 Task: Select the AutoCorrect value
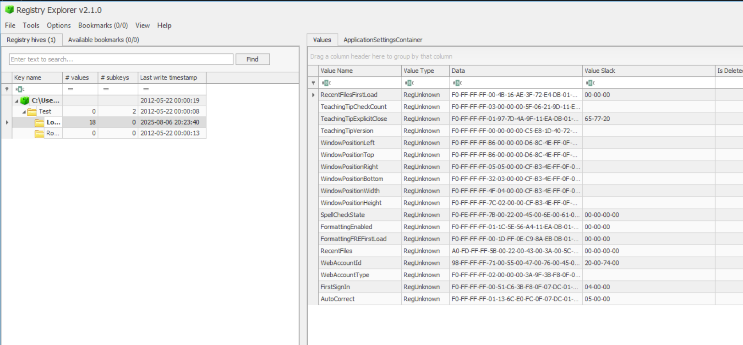pos(338,299)
